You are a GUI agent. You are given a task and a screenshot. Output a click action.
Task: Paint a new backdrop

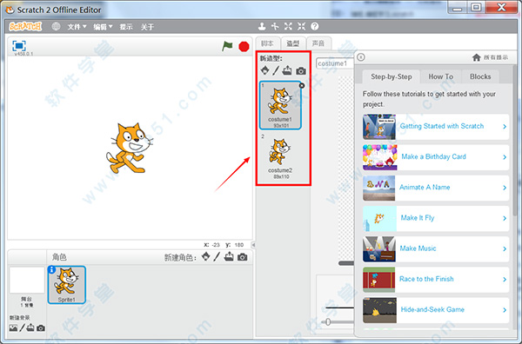point(22,327)
